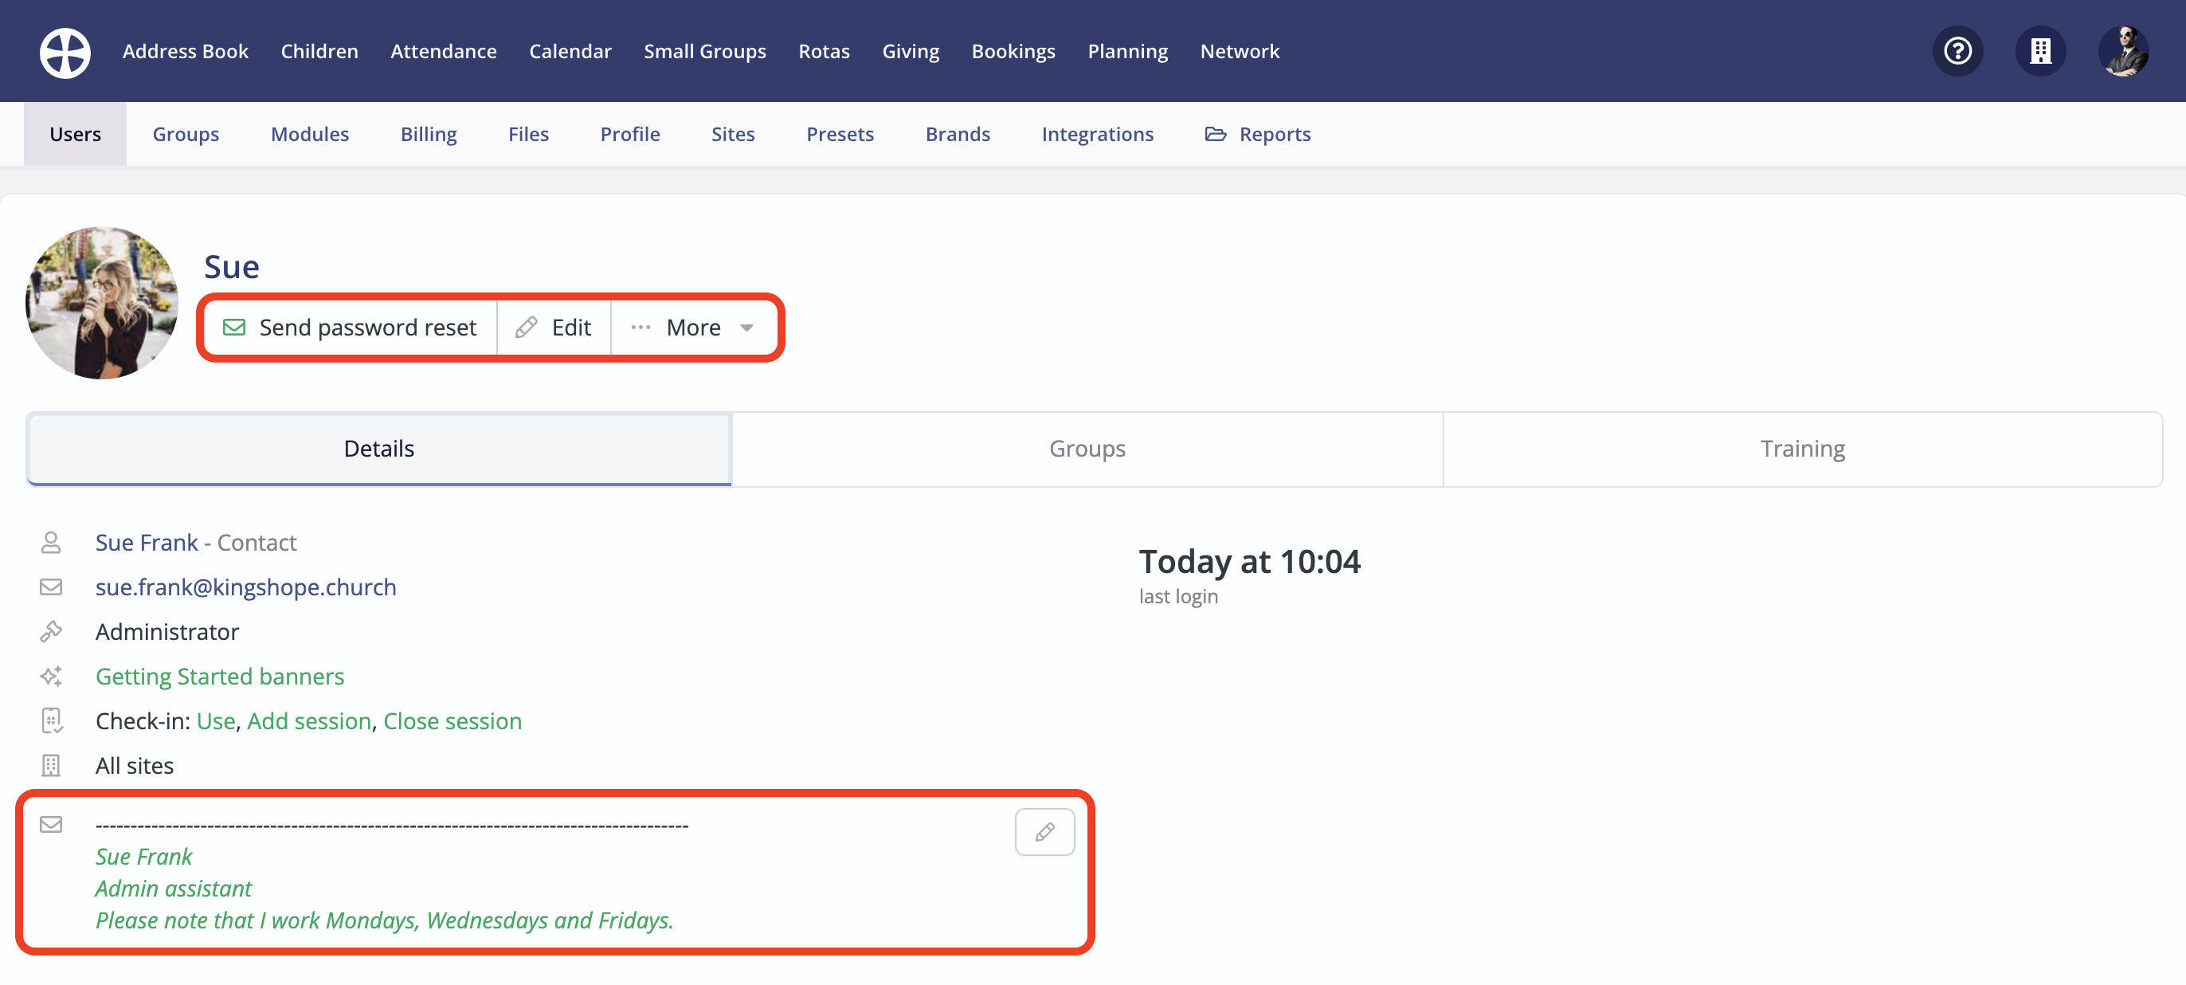This screenshot has height=985, width=2186.
Task: Open the Help icon in top bar
Action: (x=1957, y=51)
